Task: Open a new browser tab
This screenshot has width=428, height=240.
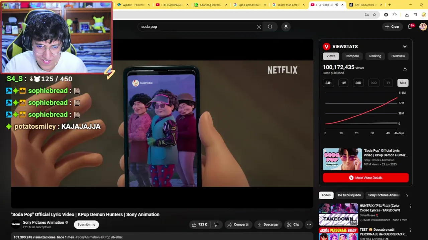Action: [389, 5]
